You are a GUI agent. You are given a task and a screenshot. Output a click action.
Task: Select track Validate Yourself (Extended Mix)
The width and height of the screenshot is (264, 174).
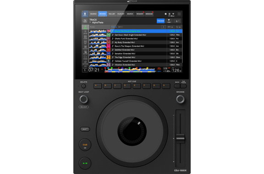(x=147, y=61)
